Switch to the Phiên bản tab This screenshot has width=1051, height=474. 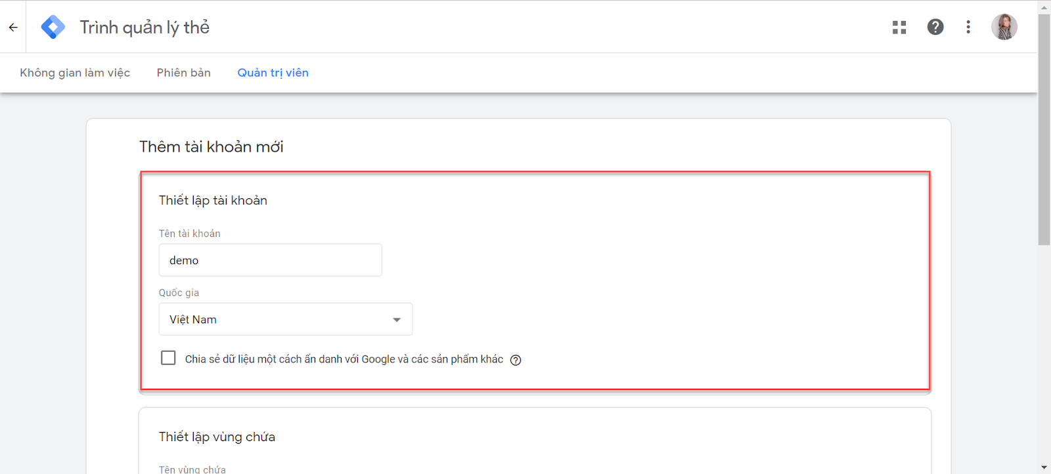pyautogui.click(x=183, y=73)
